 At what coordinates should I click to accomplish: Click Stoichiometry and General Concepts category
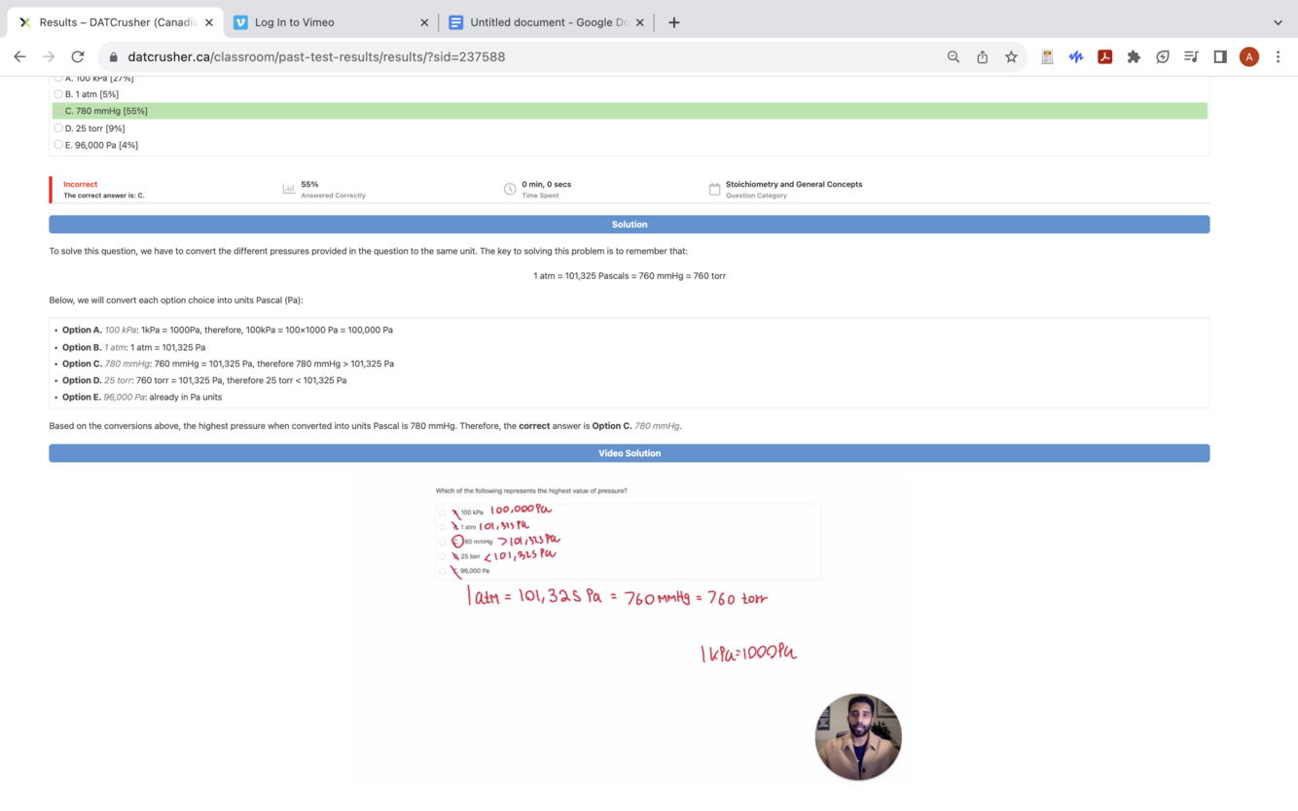(794, 184)
